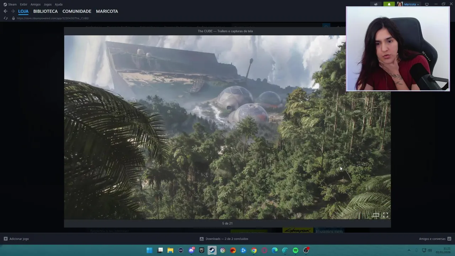
Task: Open the pink ring app taskbar icon
Action: pyautogui.click(x=264, y=250)
